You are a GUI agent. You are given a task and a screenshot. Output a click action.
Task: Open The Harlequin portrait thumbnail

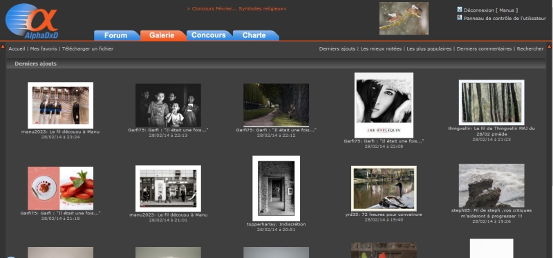pyautogui.click(x=384, y=105)
